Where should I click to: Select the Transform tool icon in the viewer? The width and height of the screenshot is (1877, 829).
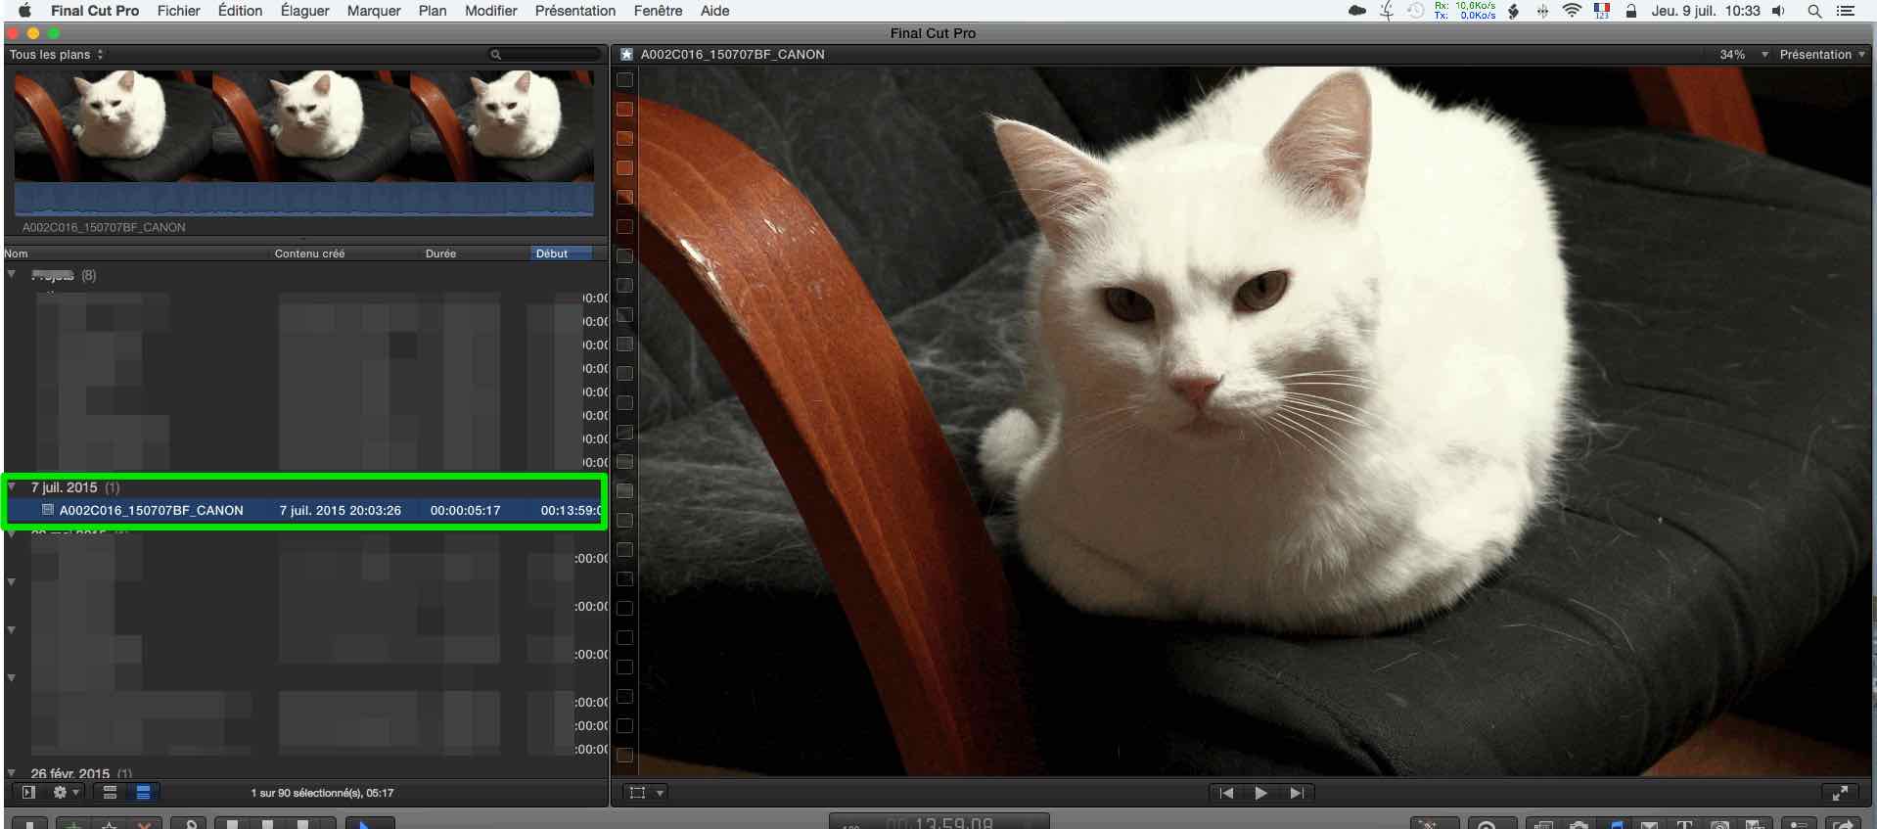[638, 793]
